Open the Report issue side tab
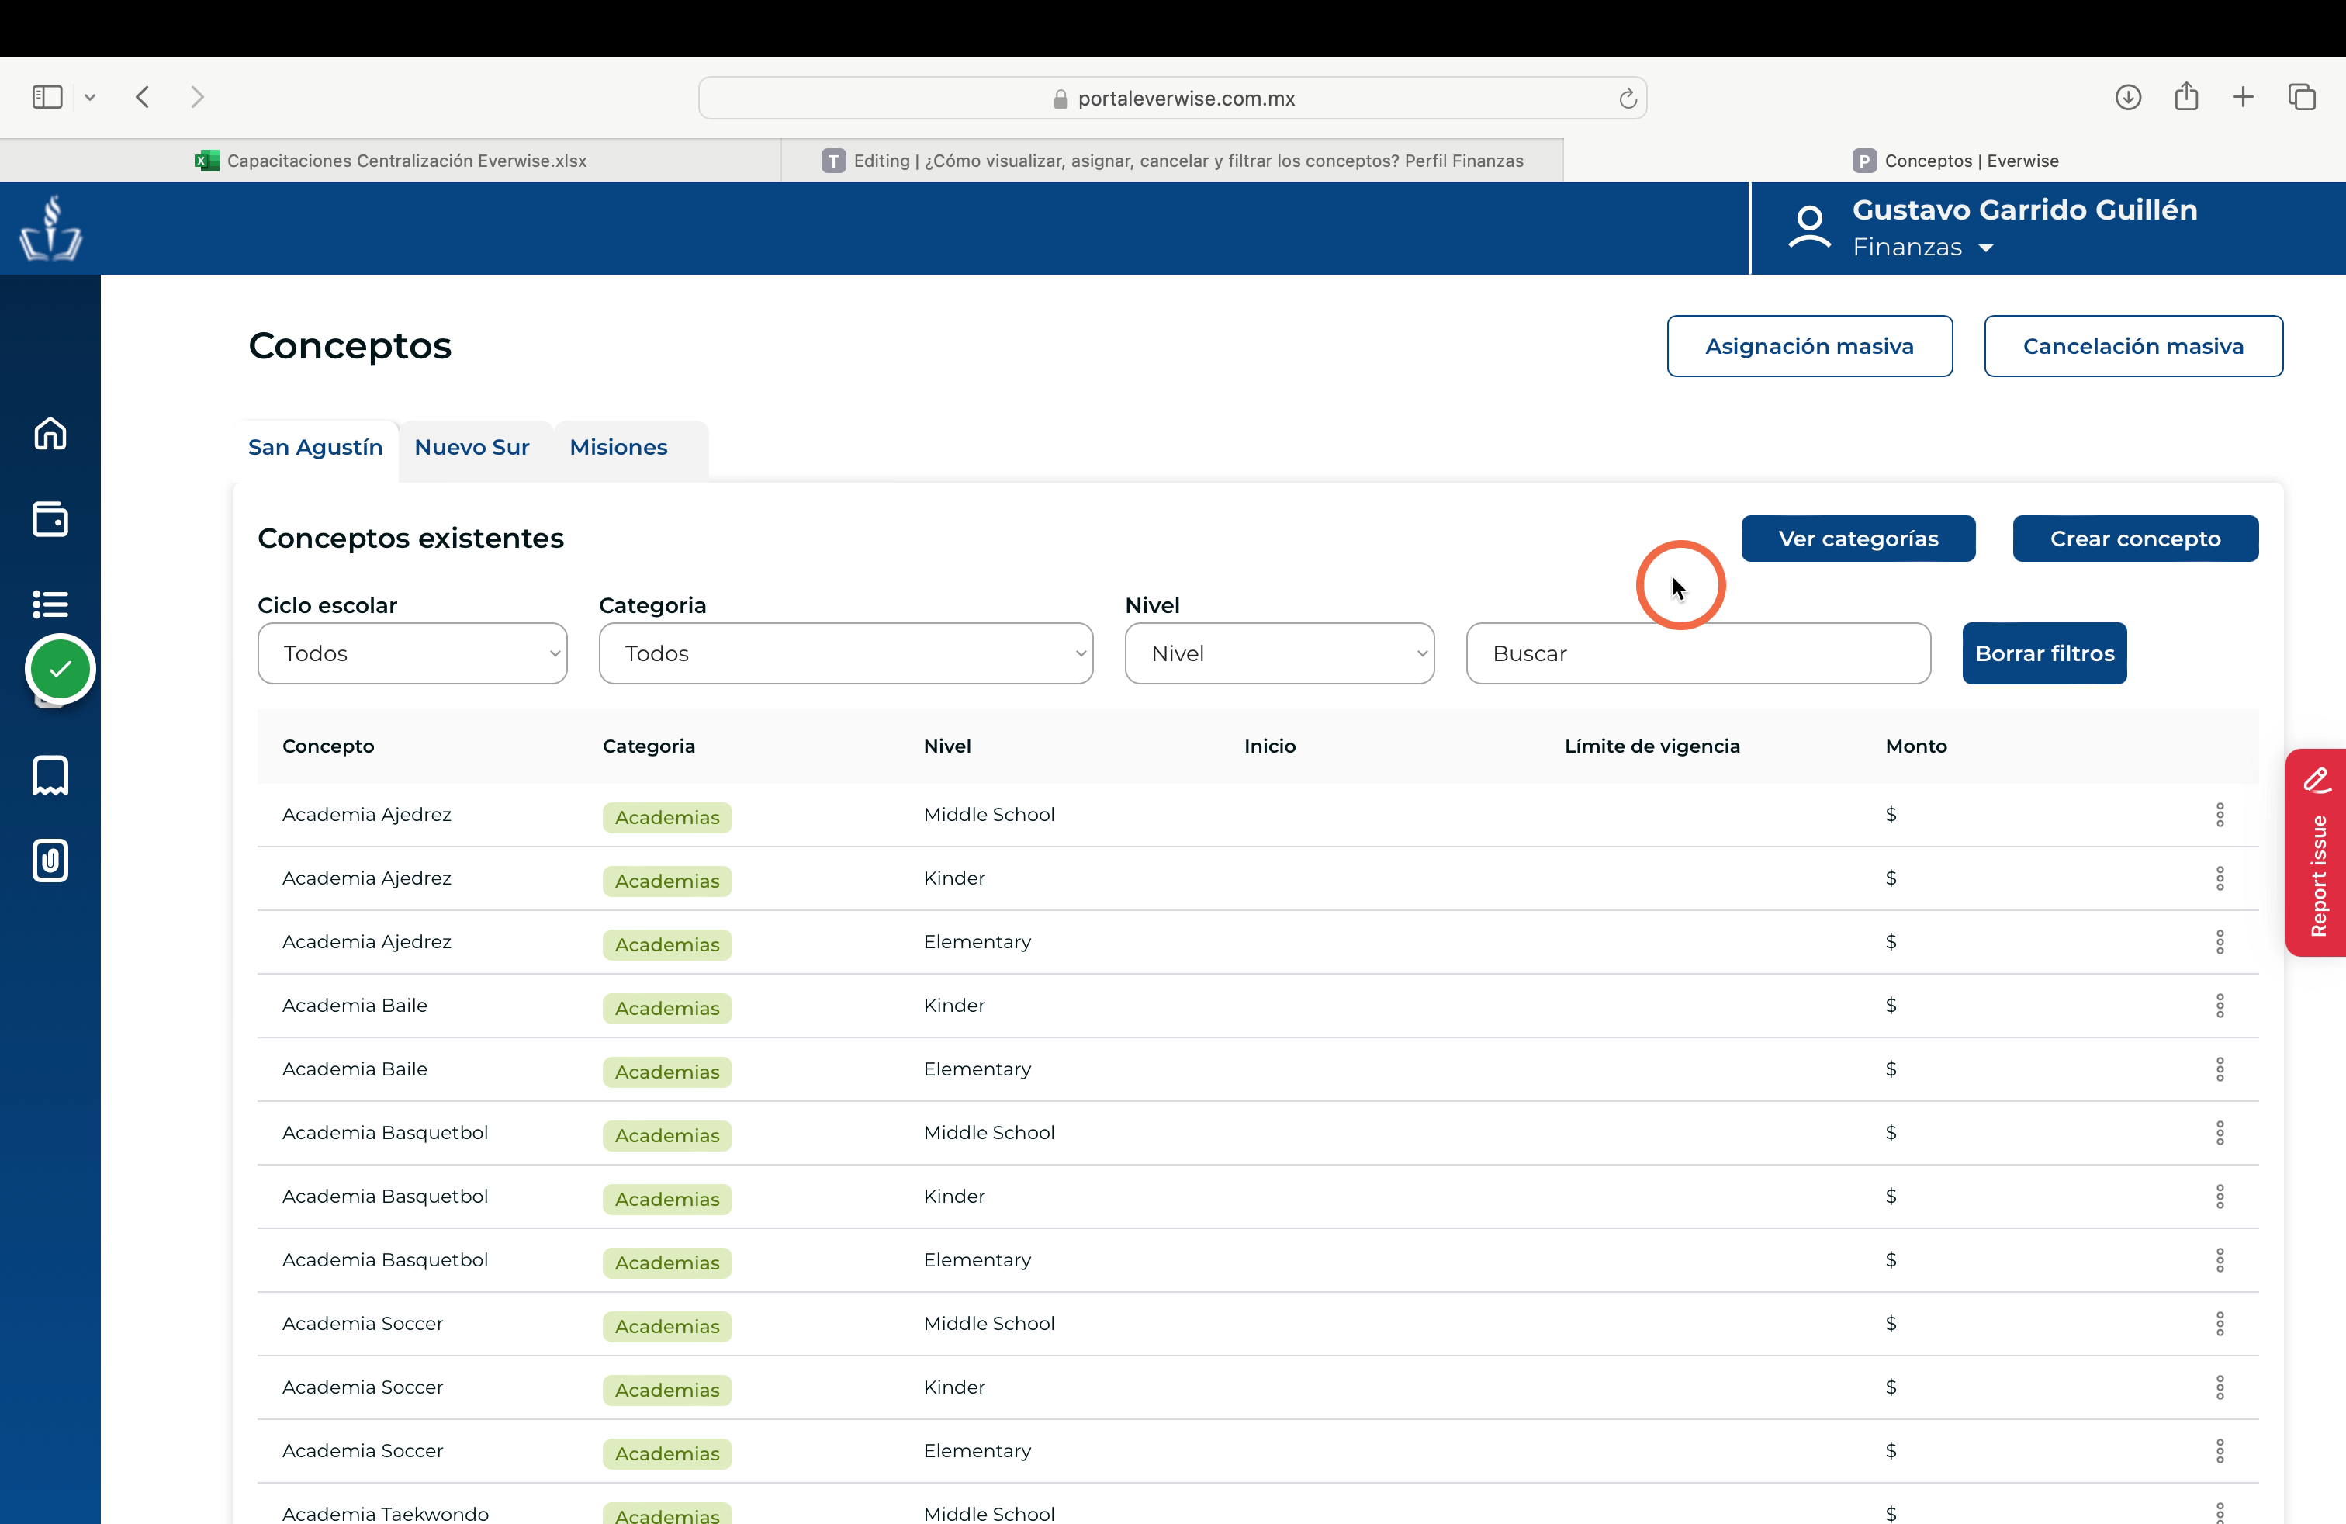 pos(2317,853)
